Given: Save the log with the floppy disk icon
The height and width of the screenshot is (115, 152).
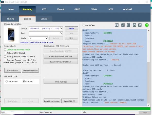Looking at the screenshot, I should pos(134,25).
